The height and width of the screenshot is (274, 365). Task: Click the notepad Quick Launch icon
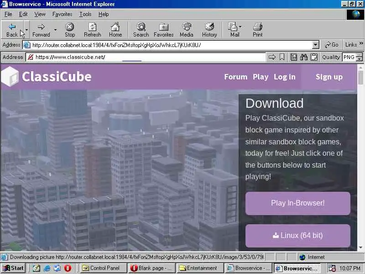[x=36, y=268]
